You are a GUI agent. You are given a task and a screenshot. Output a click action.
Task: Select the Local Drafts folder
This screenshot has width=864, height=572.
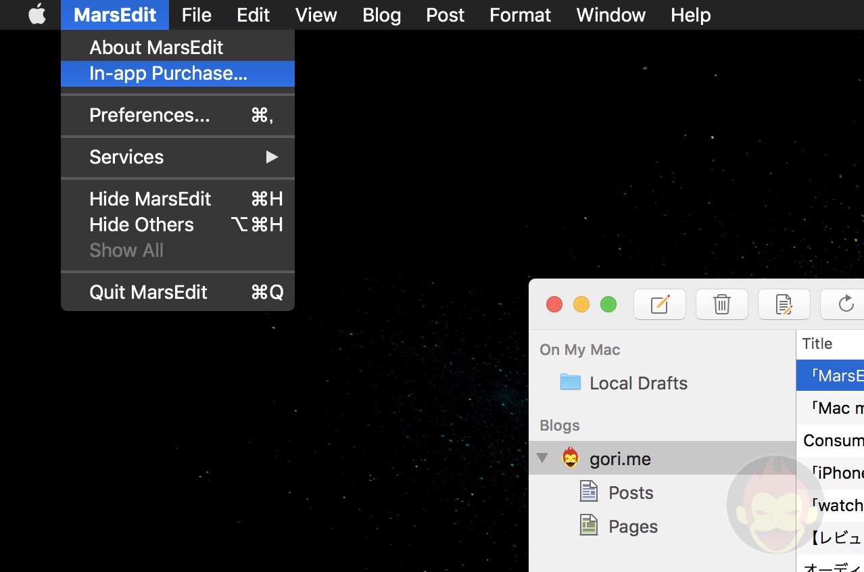[x=638, y=383]
